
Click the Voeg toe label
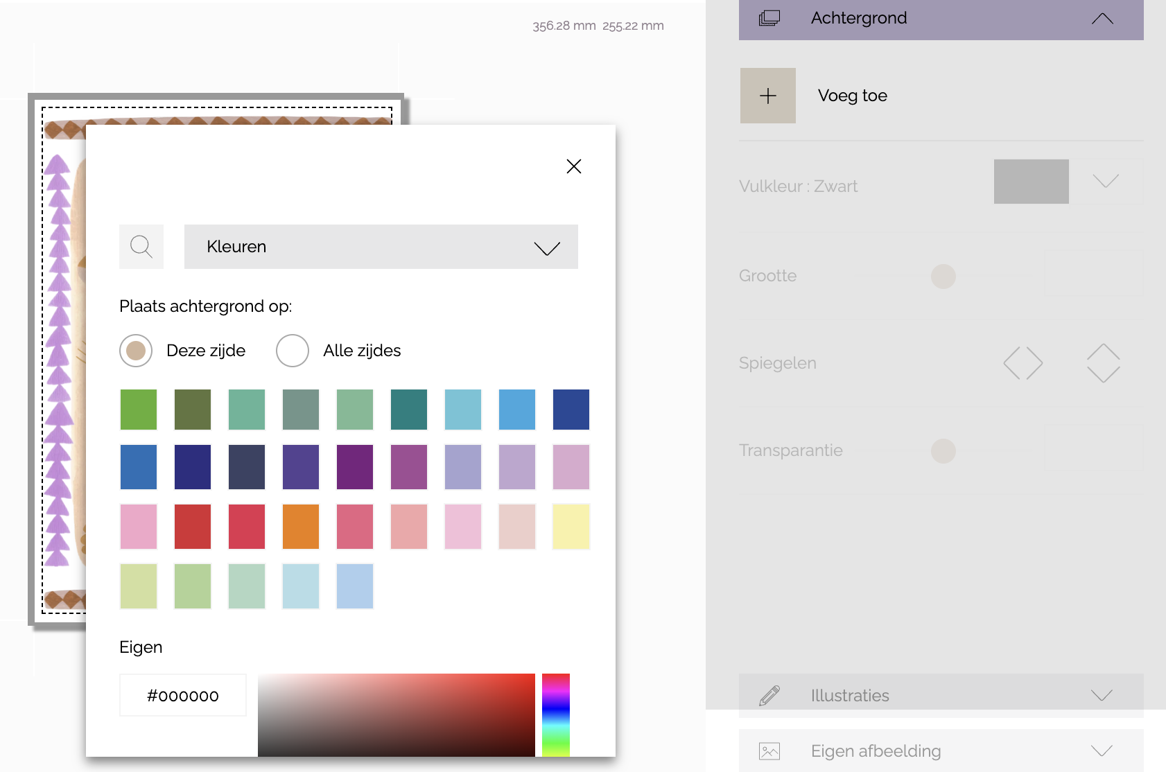[x=852, y=96]
